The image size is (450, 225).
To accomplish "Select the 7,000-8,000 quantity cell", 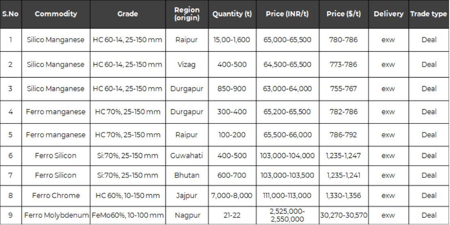I will (x=232, y=196).
